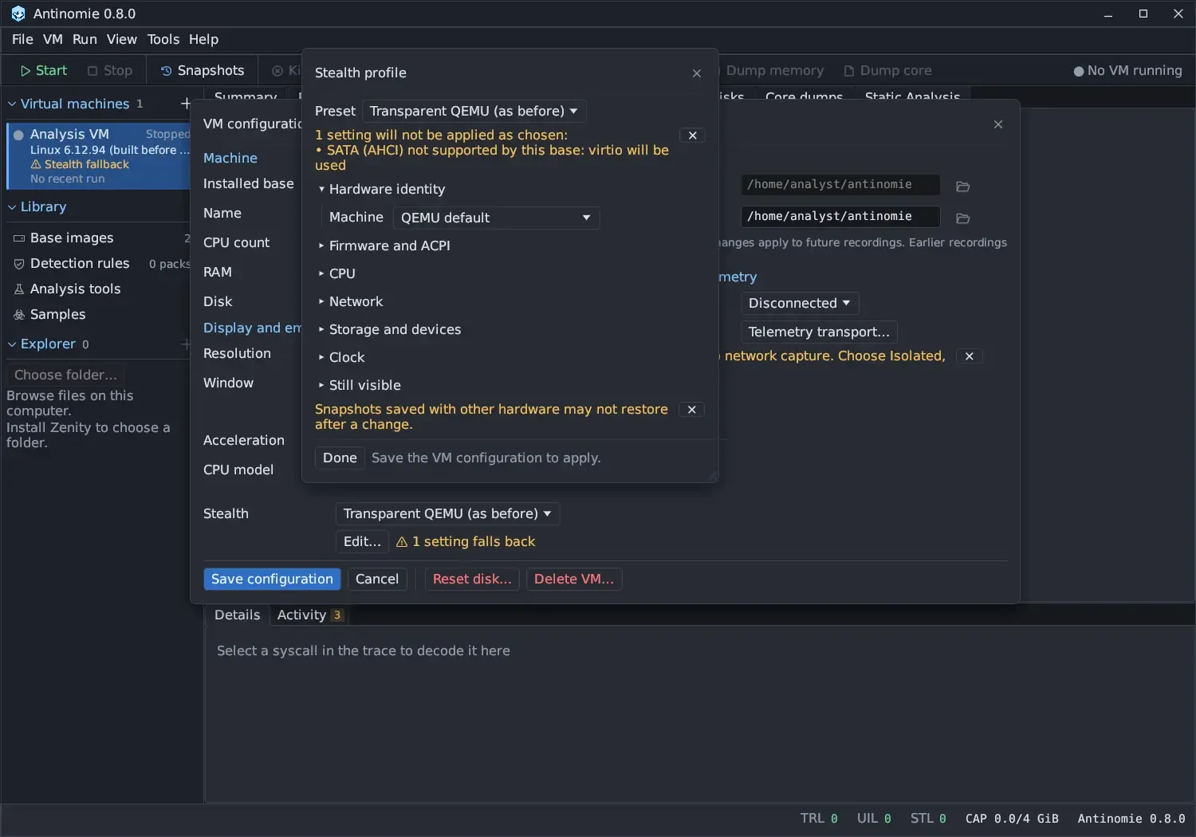Click the Analysis tools flask icon
This screenshot has height=837, width=1196.
coord(19,289)
